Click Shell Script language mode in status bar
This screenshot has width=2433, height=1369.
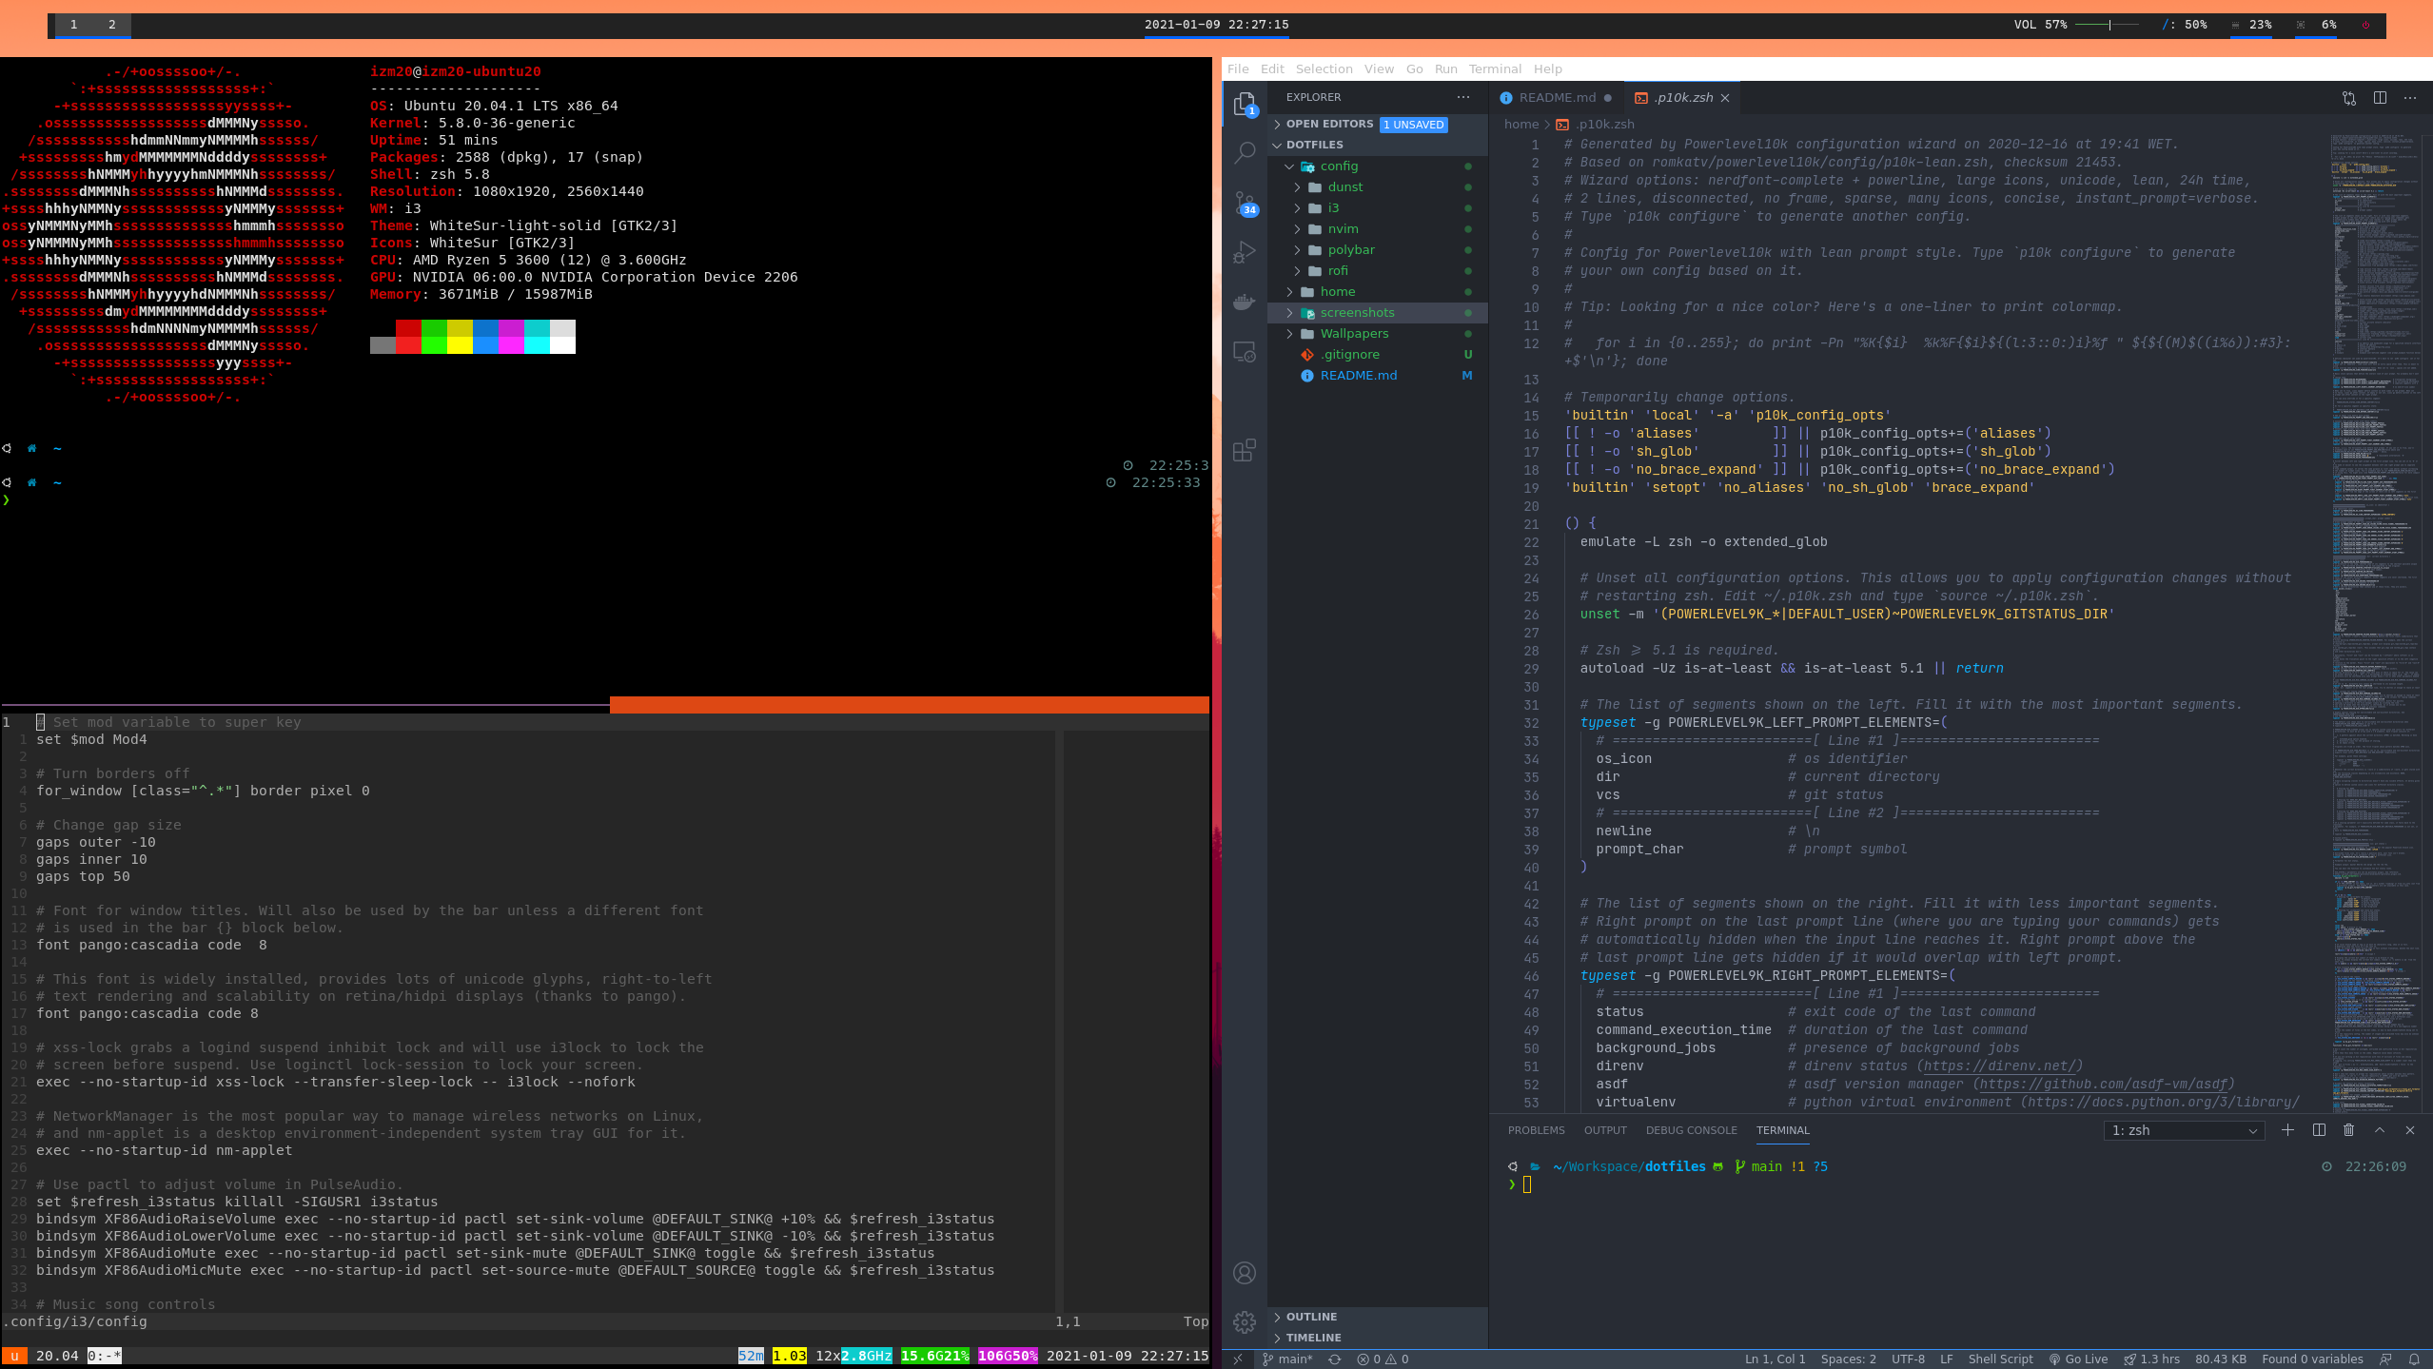coord(2000,1359)
